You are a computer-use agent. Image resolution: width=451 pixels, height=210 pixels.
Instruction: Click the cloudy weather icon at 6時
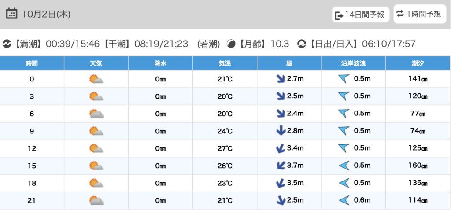pyautogui.click(x=96, y=114)
